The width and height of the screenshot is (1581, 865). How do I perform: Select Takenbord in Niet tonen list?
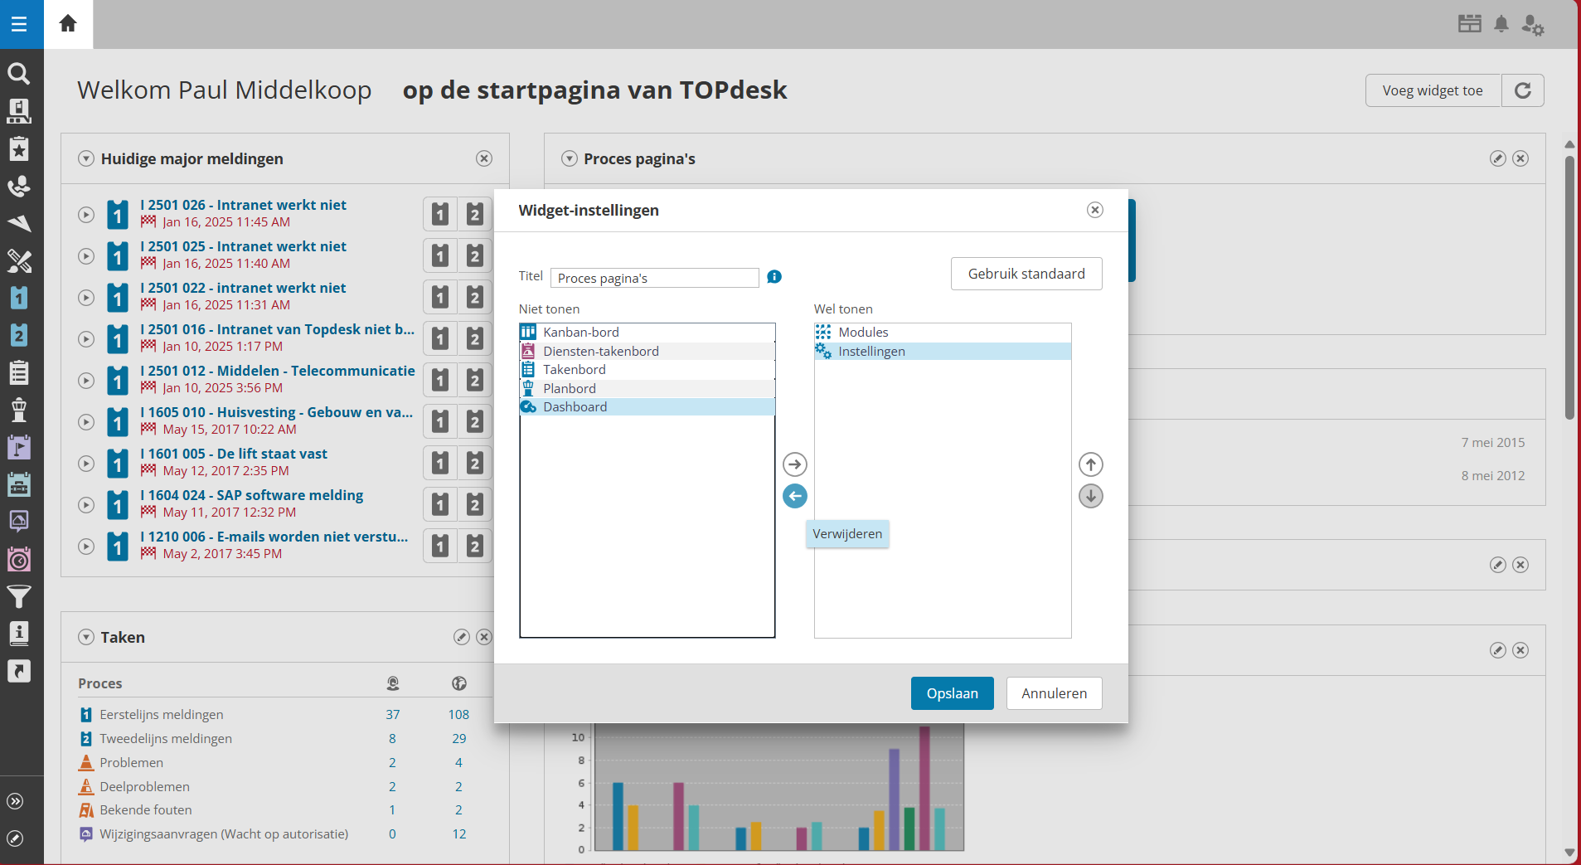coord(574,369)
